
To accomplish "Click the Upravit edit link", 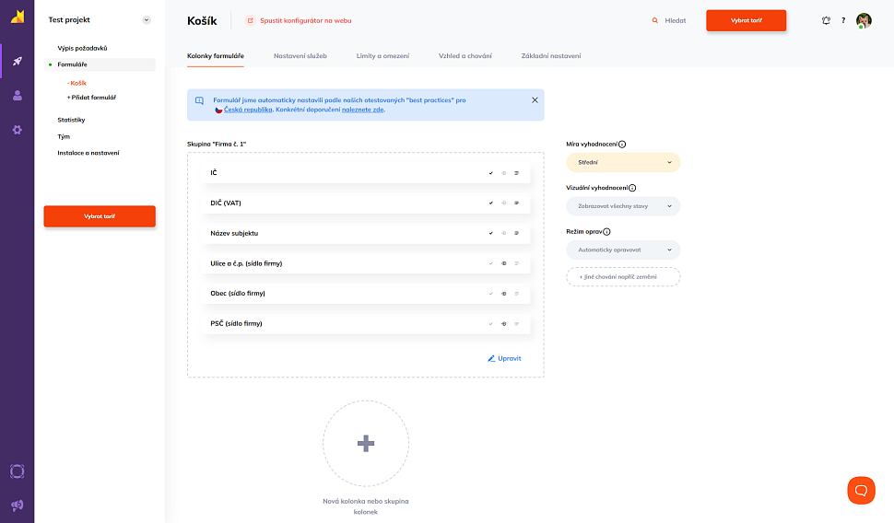I will pyautogui.click(x=504, y=358).
